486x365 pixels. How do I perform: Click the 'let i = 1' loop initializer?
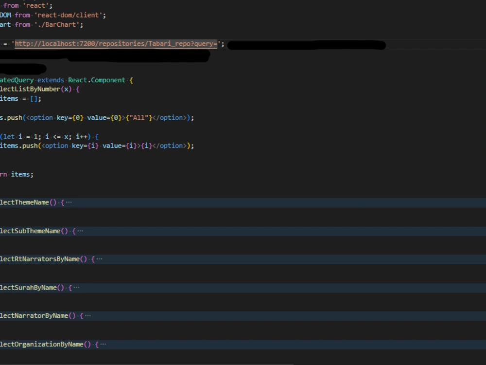point(18,136)
